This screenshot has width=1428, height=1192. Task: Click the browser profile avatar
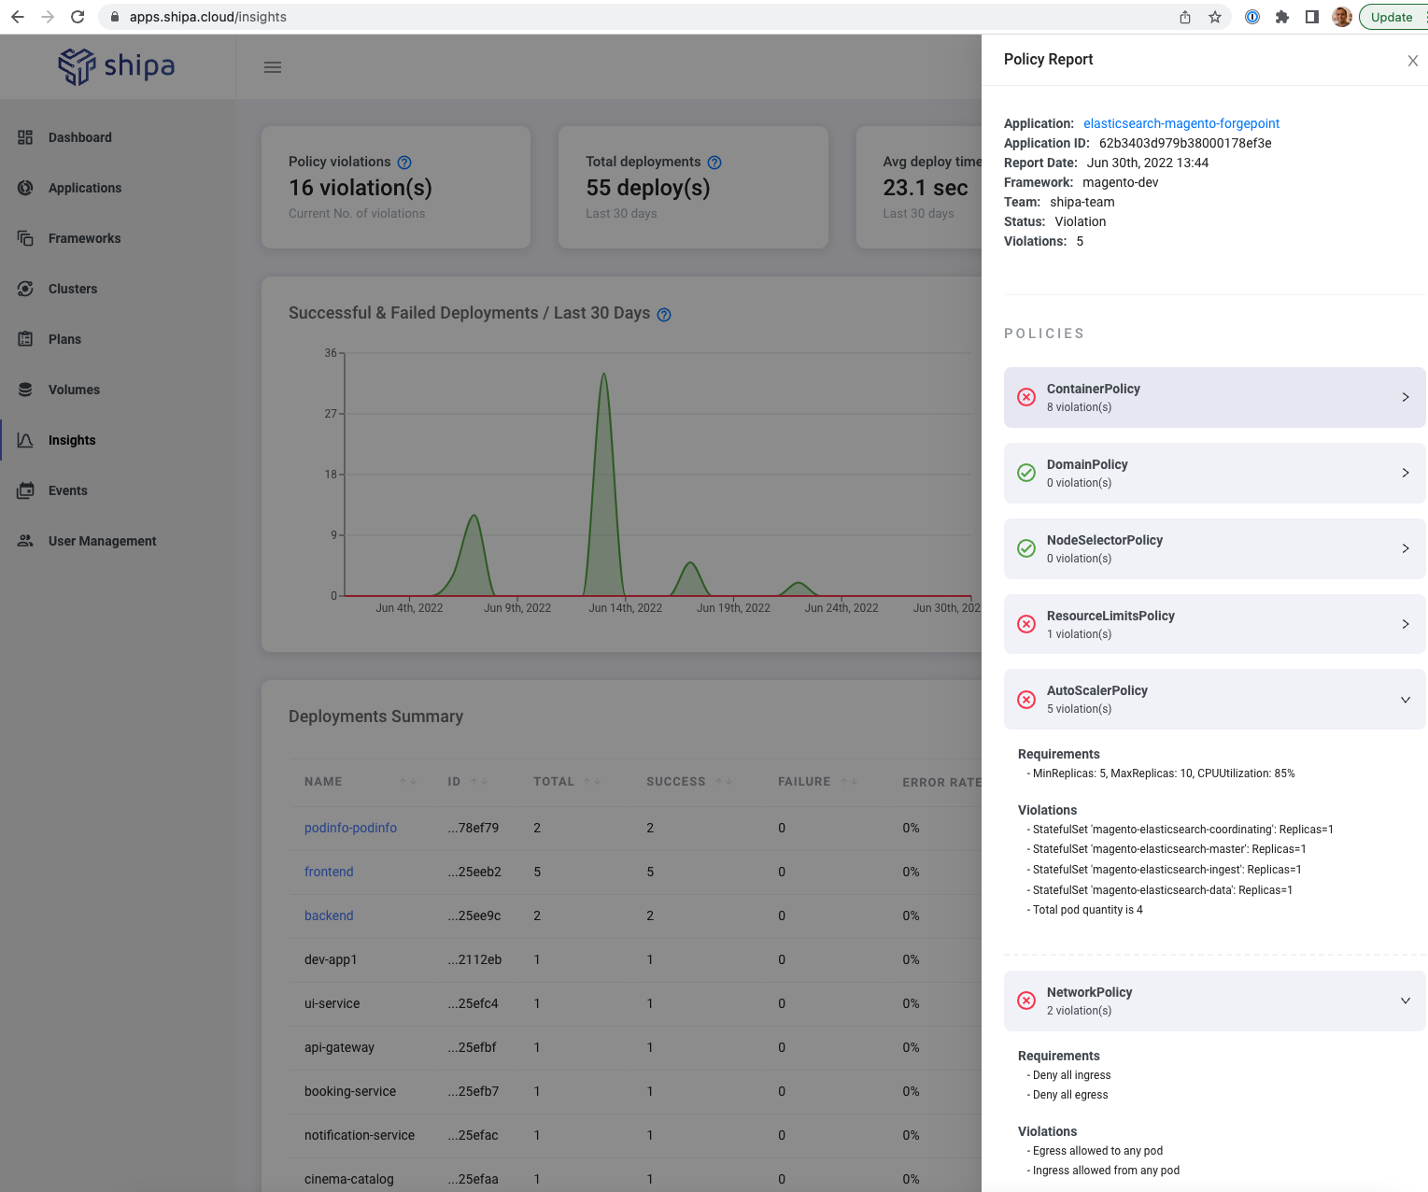pyautogui.click(x=1342, y=17)
